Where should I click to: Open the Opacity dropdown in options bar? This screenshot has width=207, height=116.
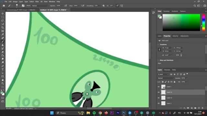[62, 6]
